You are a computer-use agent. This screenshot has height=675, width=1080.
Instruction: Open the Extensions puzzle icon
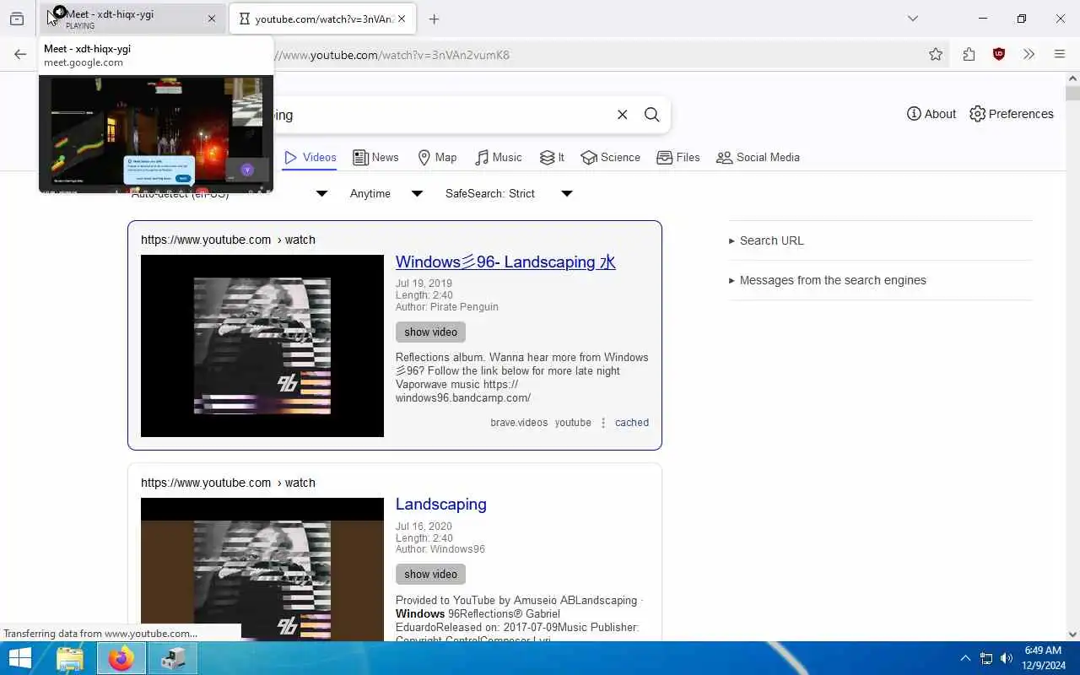(x=969, y=55)
